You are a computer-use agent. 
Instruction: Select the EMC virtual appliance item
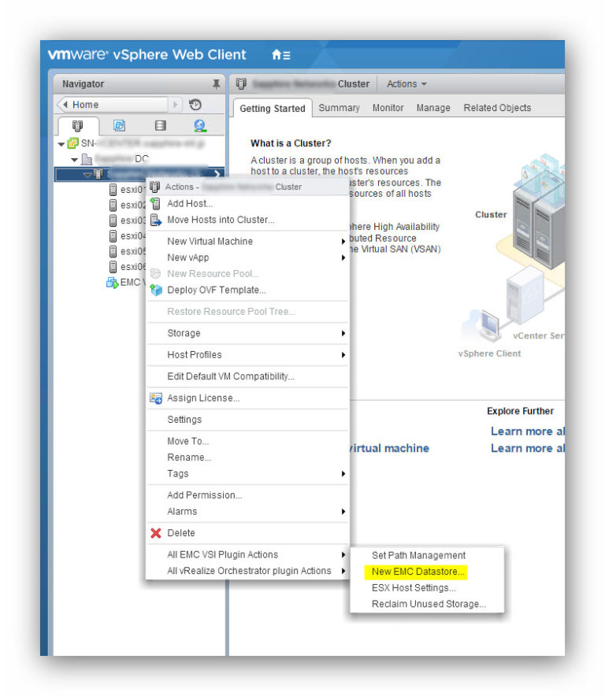click(x=126, y=283)
